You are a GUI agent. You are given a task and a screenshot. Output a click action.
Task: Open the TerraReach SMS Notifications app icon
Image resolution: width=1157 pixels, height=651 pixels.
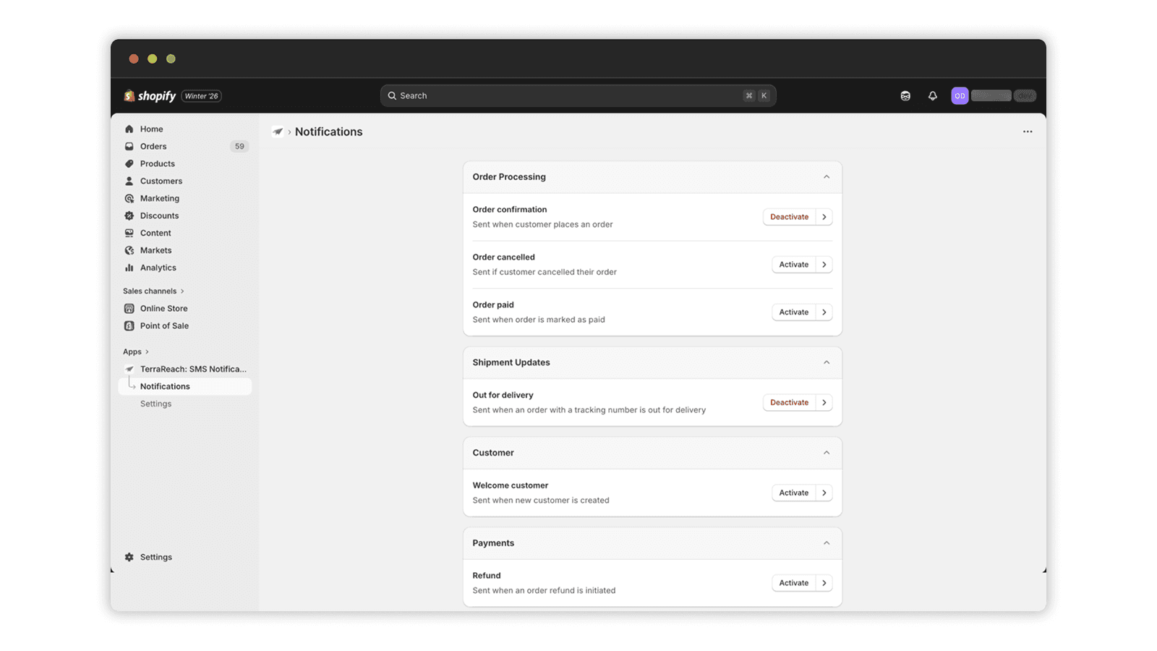[x=130, y=369]
